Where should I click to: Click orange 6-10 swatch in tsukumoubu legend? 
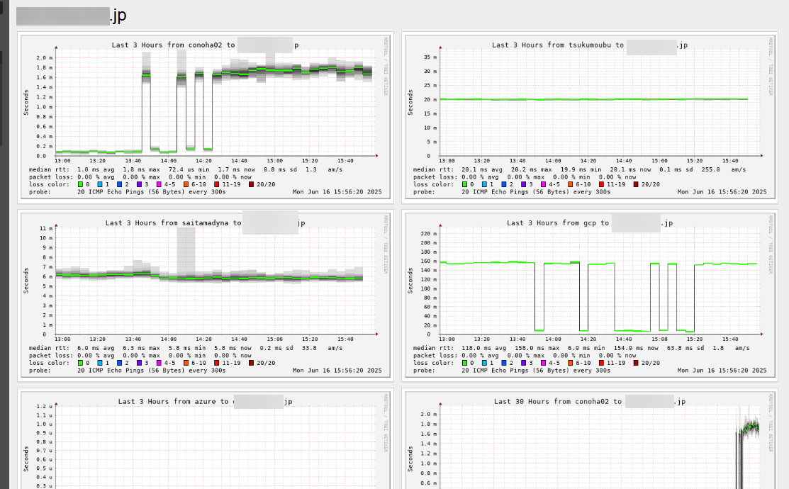(571, 184)
